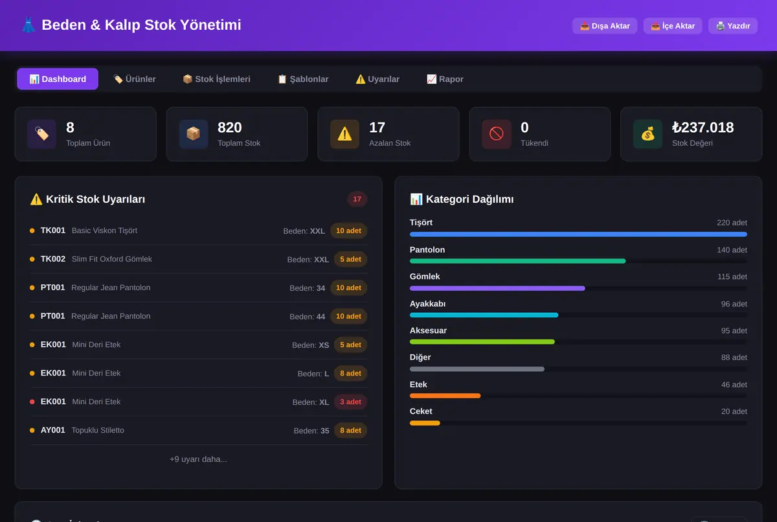This screenshot has height=522, width=777.
Task: Click the warning icon on Azalan Stok card
Action: click(344, 134)
